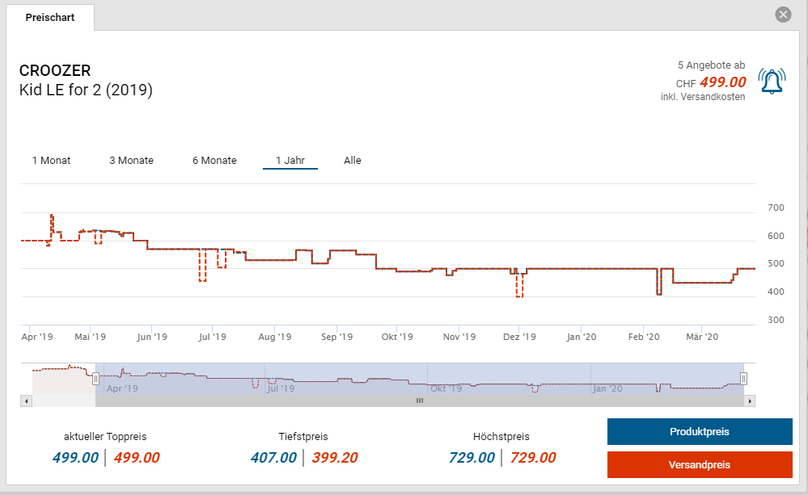Image resolution: width=808 pixels, height=495 pixels.
Task: Toggle the blue Produktpreis series button
Action: (699, 432)
